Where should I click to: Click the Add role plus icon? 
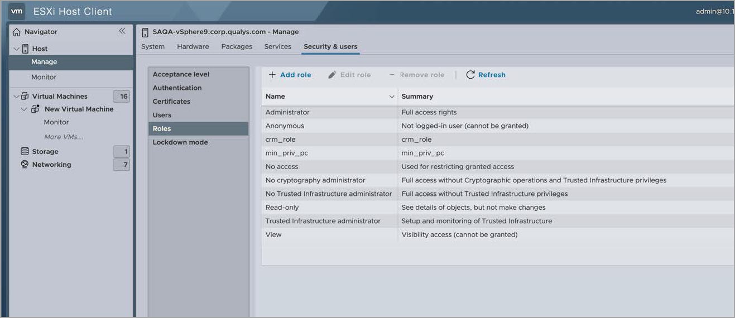pos(272,75)
